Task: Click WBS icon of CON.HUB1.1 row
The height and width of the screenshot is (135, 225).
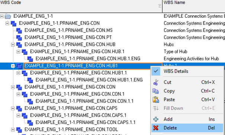Action: click(x=25, y=73)
